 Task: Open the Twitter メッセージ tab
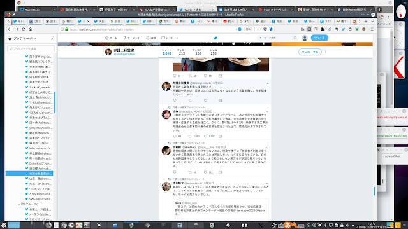170,38
